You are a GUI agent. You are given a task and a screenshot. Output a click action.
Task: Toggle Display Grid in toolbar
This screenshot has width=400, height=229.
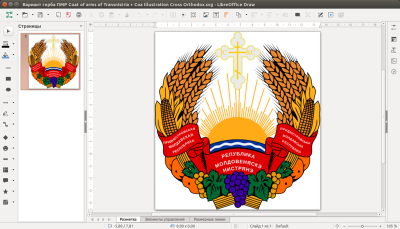[173, 15]
